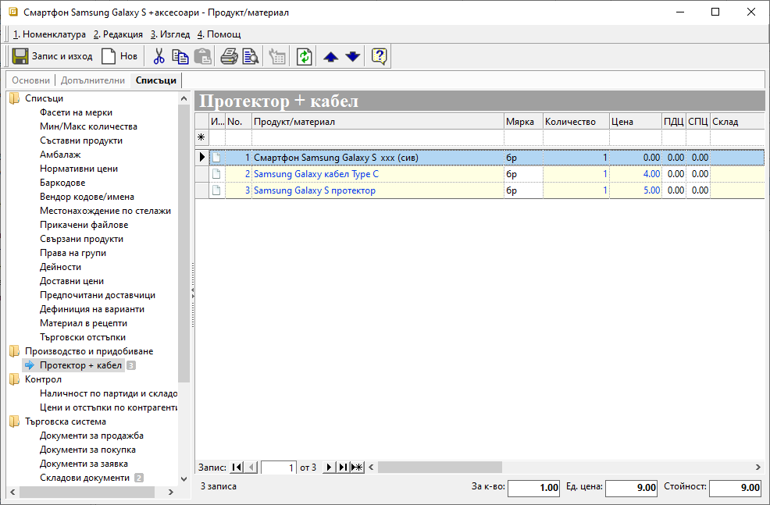
Task: Open the 'Баркодове' list
Action: coord(62,183)
